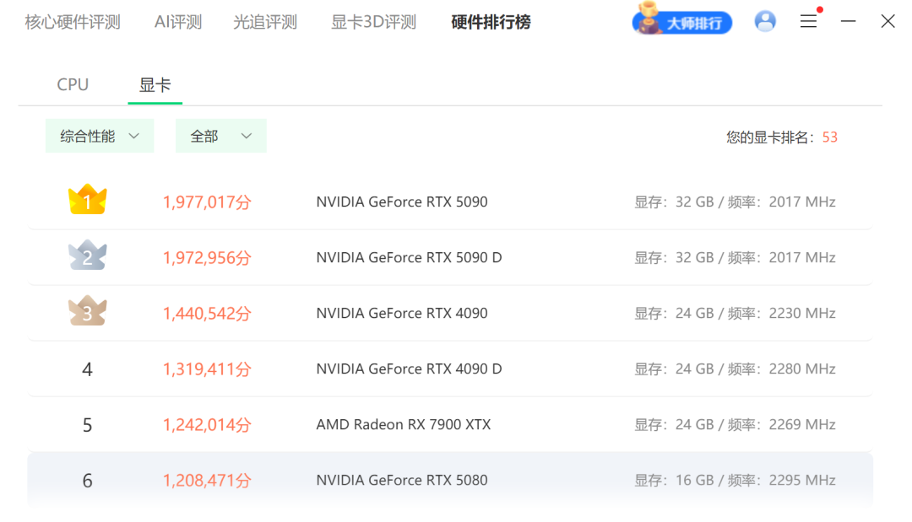Close the benchmark window
Screen dimensions: 912x522
tap(888, 21)
